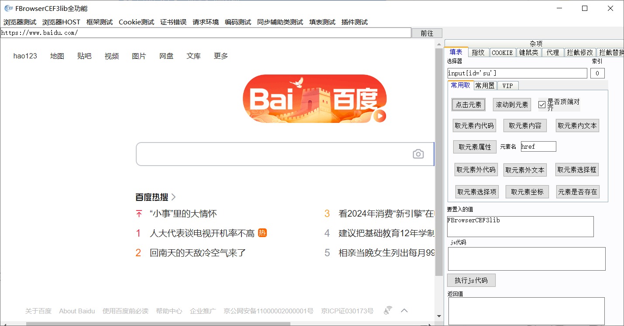
Task: Open the hao123 link in Baidu nav
Action: click(x=25, y=56)
